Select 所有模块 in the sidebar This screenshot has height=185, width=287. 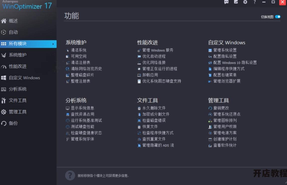pos(28,44)
